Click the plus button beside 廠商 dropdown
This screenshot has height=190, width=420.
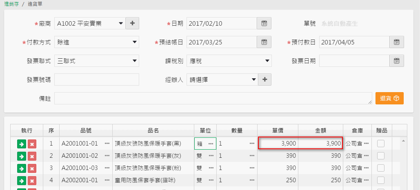coord(132,23)
